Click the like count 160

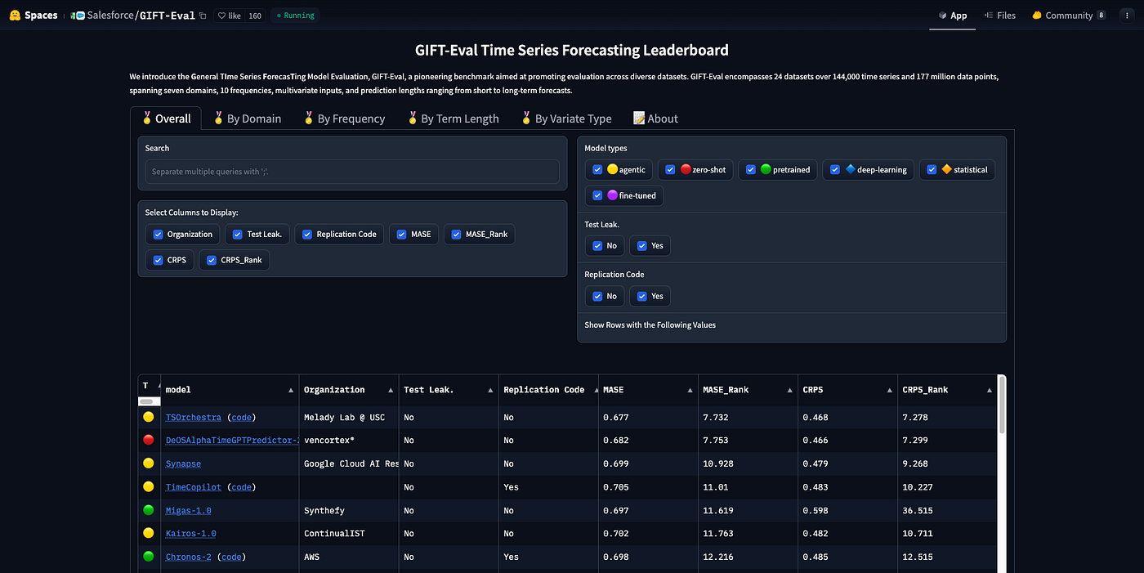[x=255, y=16]
